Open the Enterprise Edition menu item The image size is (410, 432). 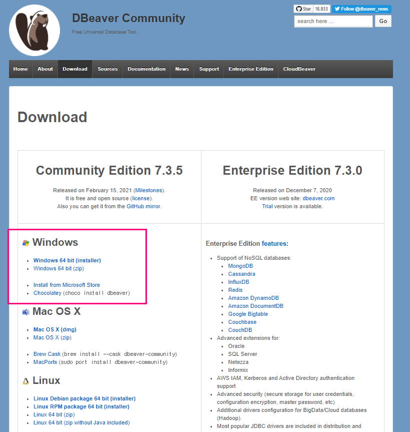pos(251,69)
